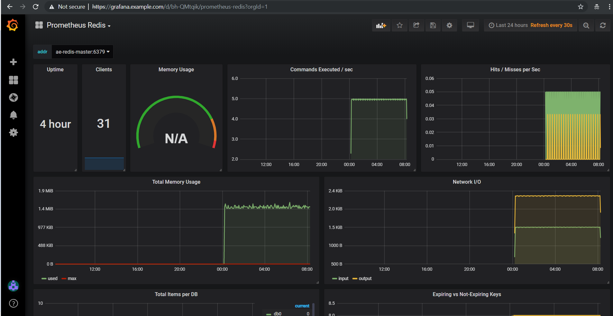Click the 31 clients value
613x316 pixels.
coord(104,124)
